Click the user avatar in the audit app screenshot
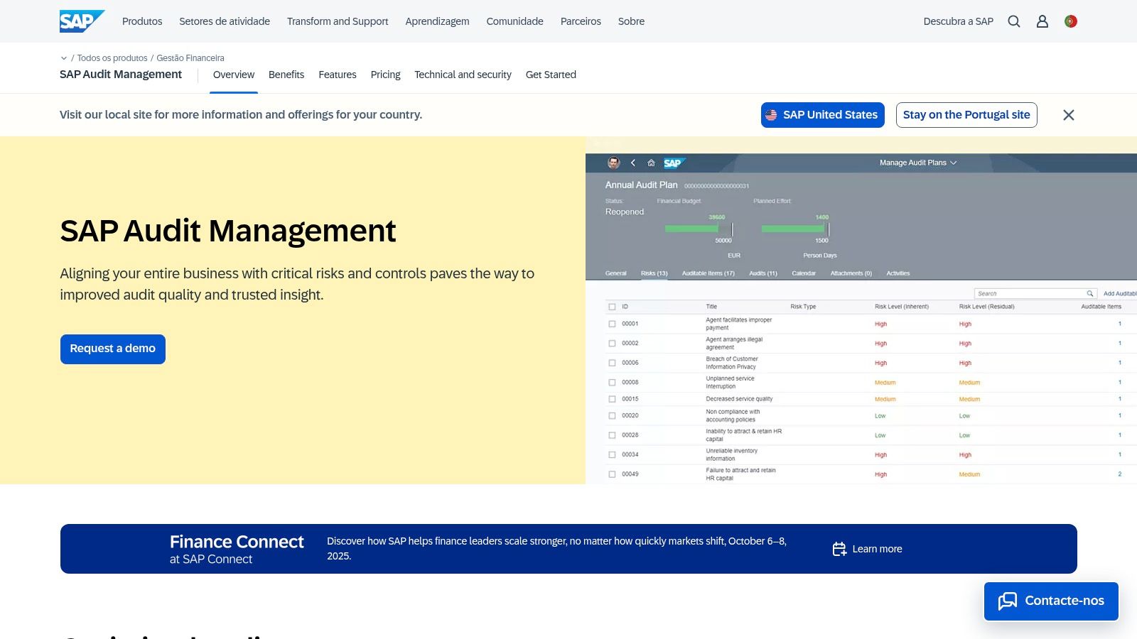This screenshot has width=1137, height=639. coord(614,163)
